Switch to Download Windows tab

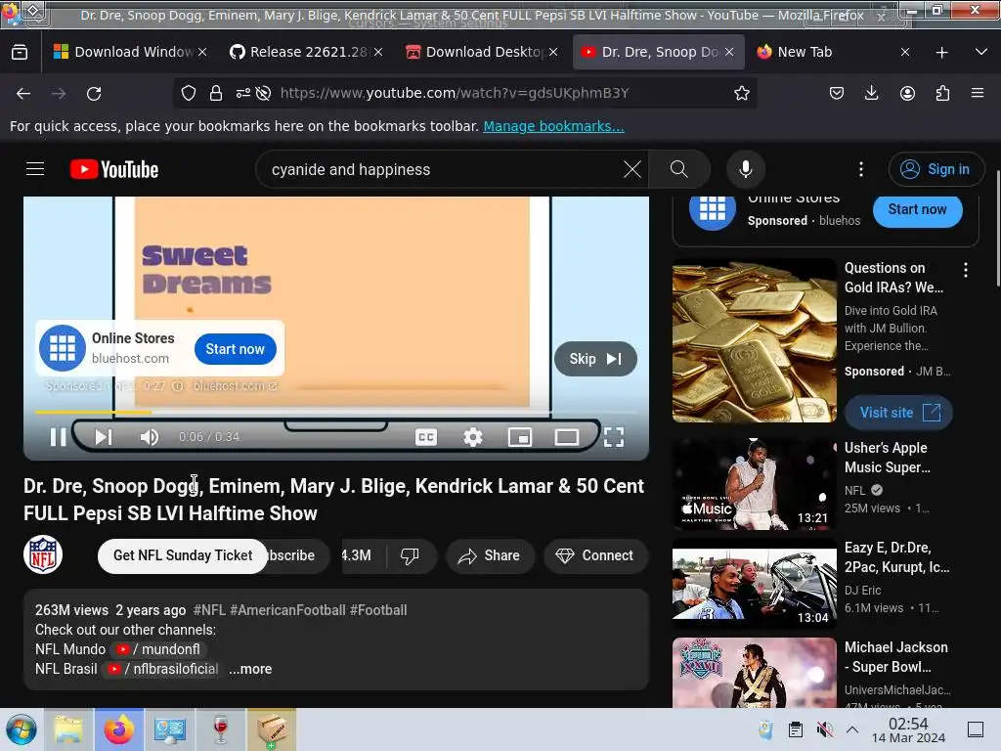(130, 52)
